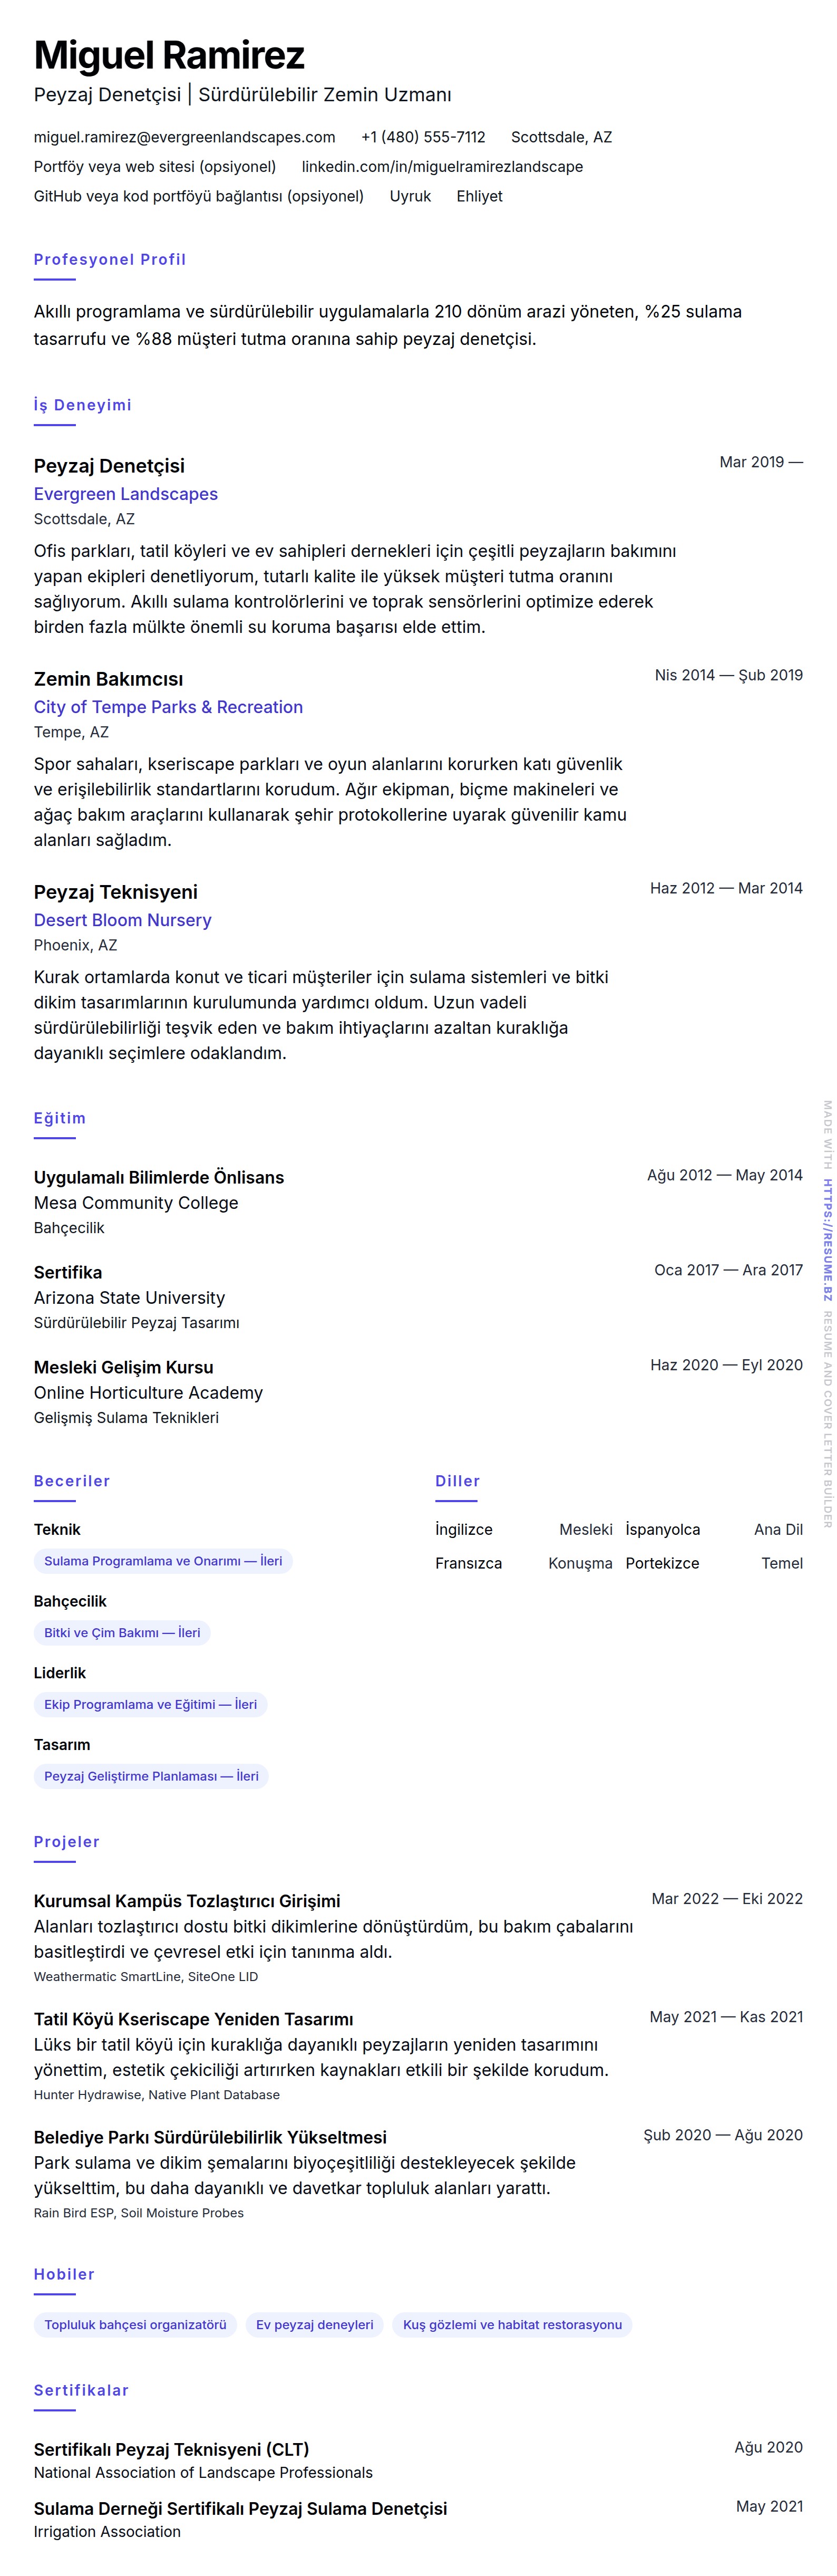Viewport: 837px width, 2576px height.
Task: Click the phone number +1 (480) 555-7112
Action: coord(423,137)
